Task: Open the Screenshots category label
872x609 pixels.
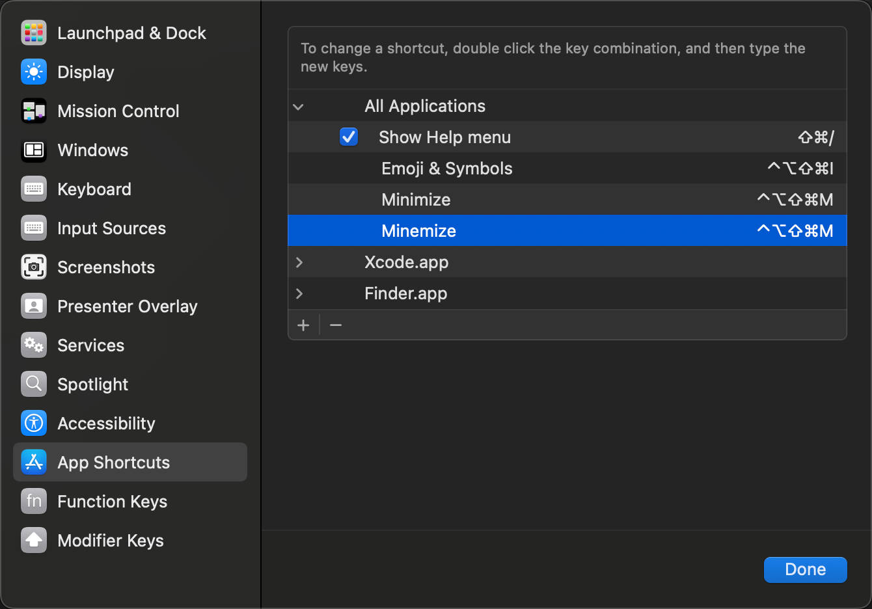Action: coord(106,267)
